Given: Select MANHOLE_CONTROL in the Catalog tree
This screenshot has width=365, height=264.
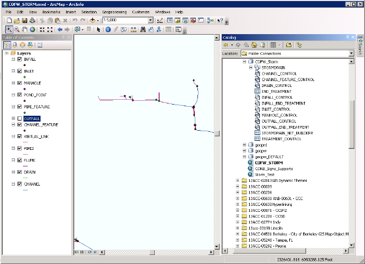Looking at the screenshot, I should [279, 115].
